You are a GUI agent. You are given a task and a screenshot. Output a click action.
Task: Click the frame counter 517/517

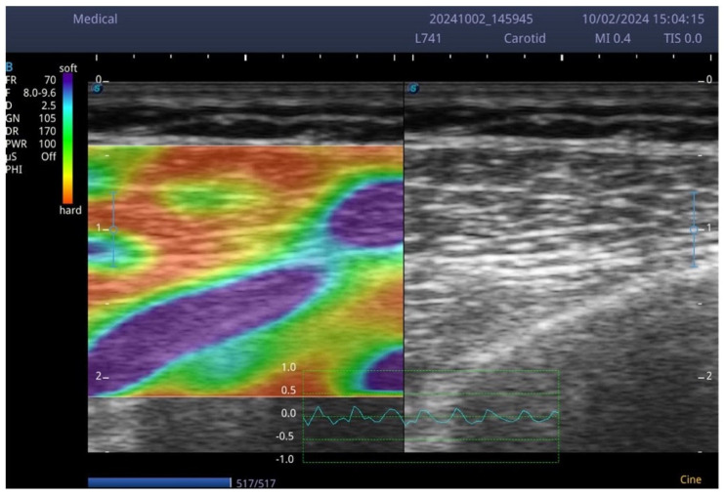pos(256,483)
